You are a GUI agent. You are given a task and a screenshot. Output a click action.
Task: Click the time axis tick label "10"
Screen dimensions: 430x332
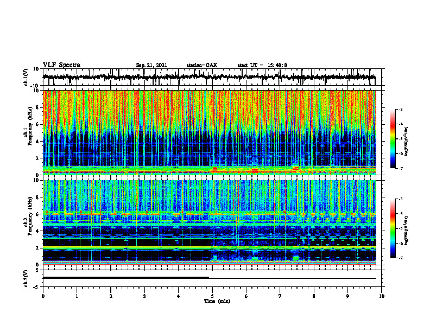coord(382,296)
